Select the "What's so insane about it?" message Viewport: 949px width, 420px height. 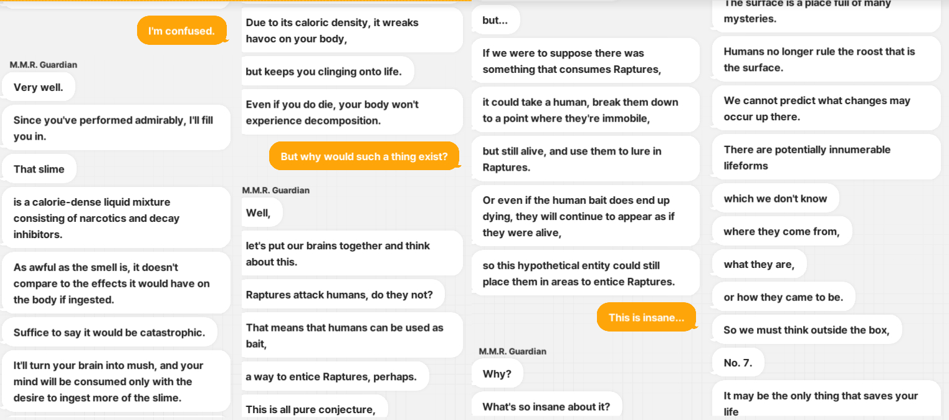coord(546,406)
